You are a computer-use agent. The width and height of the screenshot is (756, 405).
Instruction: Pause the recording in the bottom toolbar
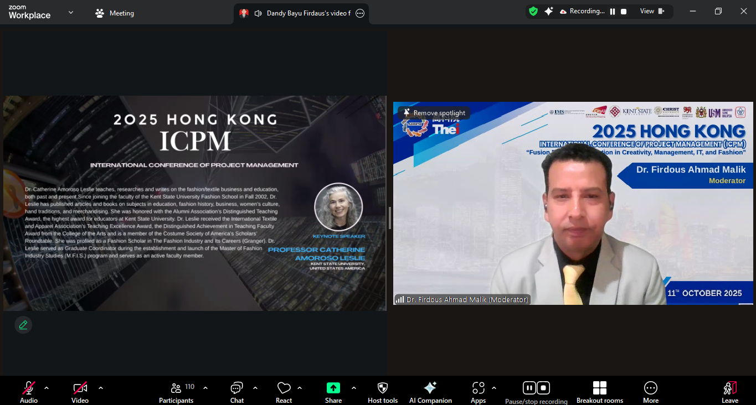pos(529,388)
